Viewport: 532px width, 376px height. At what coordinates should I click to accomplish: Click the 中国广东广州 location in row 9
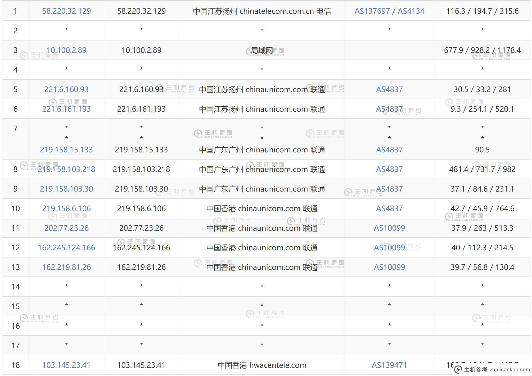tap(262, 189)
